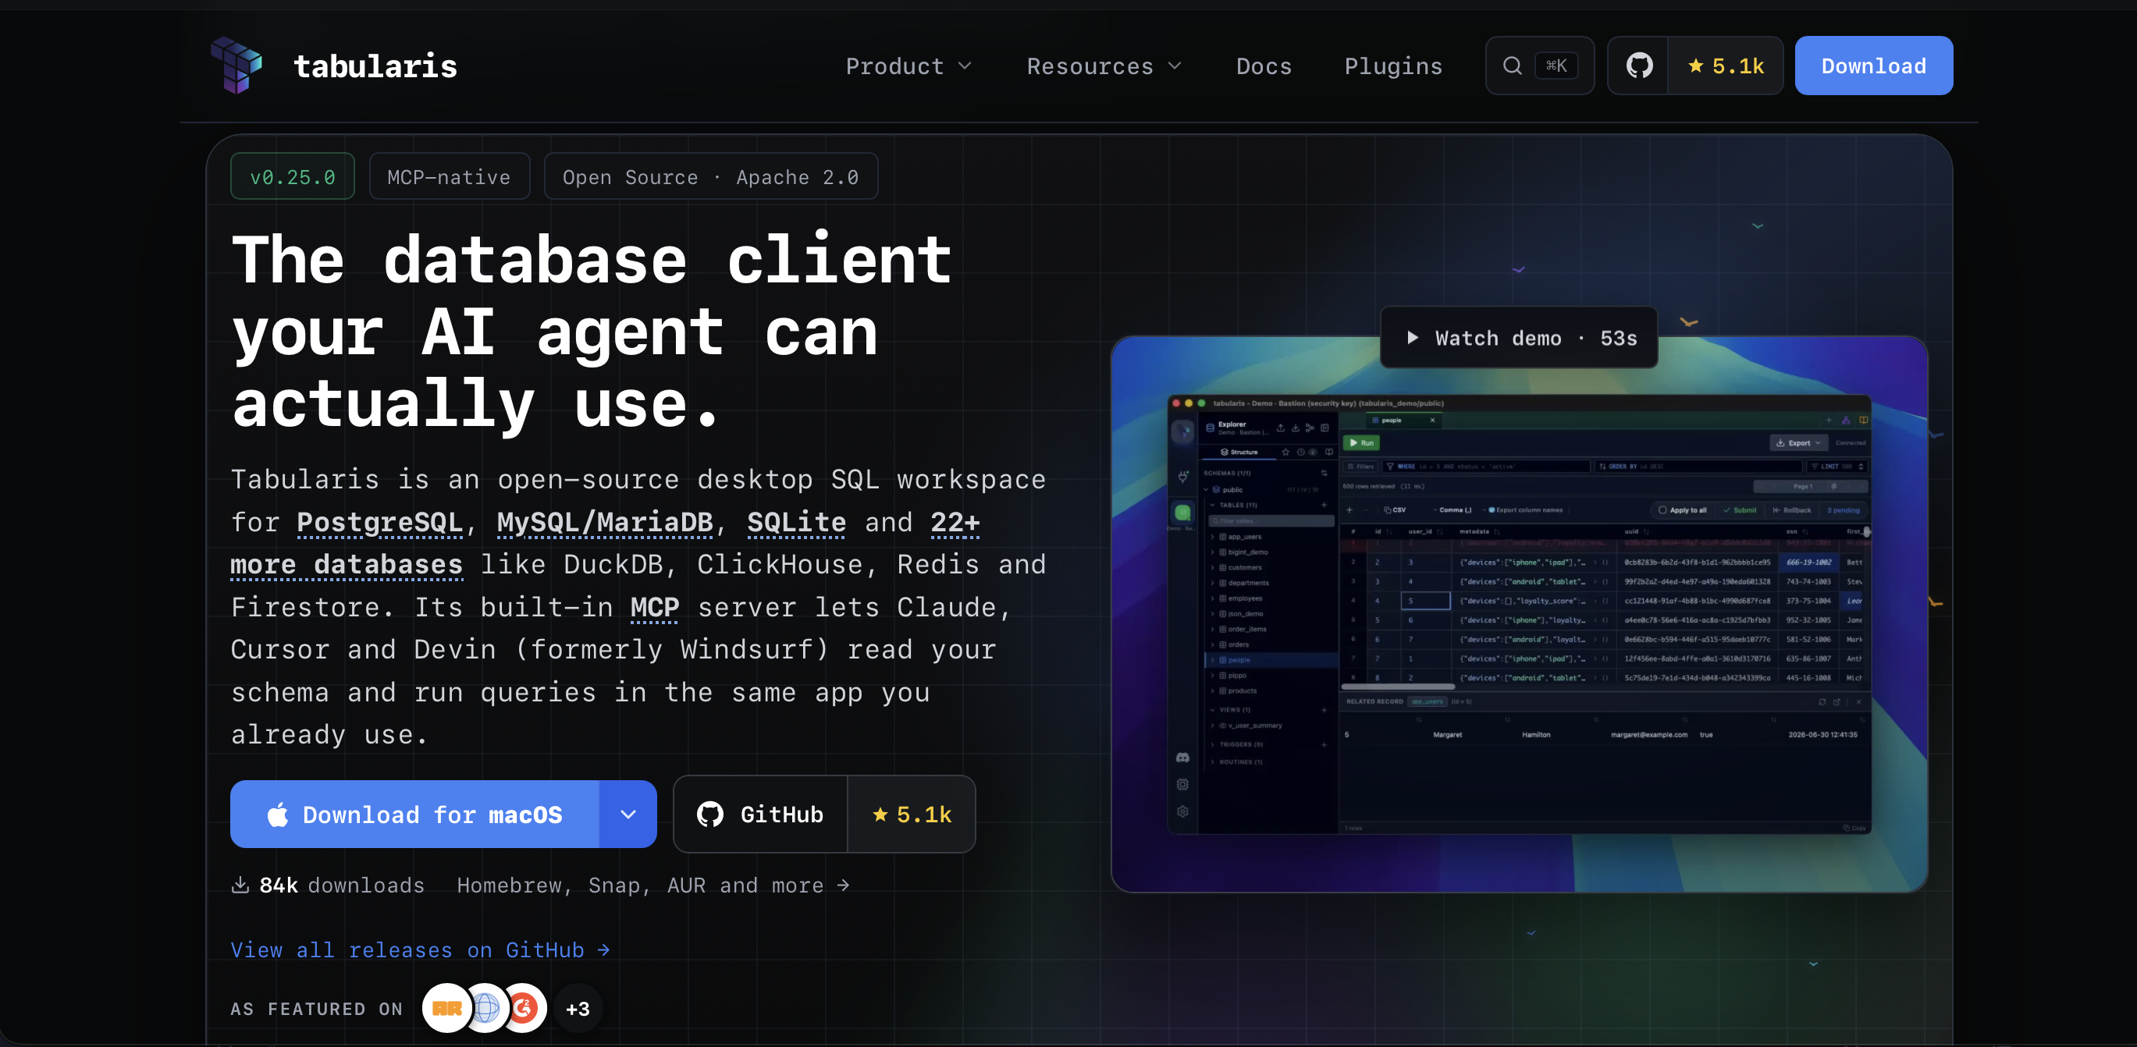
Task: Expand the Resources navigation menu
Action: click(1104, 66)
